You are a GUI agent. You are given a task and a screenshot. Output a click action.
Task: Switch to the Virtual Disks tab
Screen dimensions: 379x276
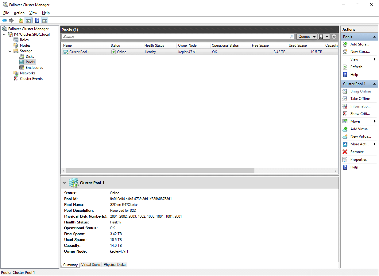pyautogui.click(x=91, y=265)
